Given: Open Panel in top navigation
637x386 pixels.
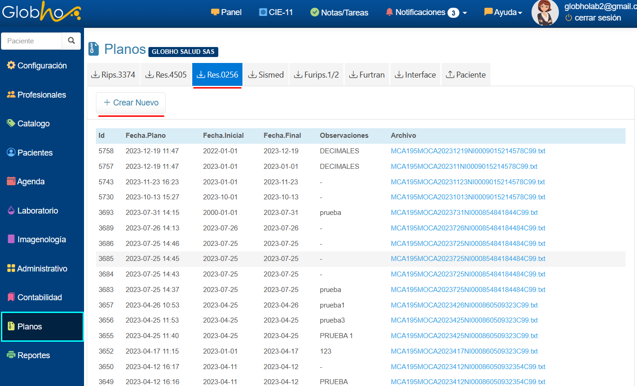Looking at the screenshot, I should pos(226,12).
